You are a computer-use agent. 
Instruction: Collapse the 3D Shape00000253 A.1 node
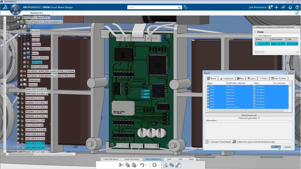pyautogui.click(x=21, y=26)
